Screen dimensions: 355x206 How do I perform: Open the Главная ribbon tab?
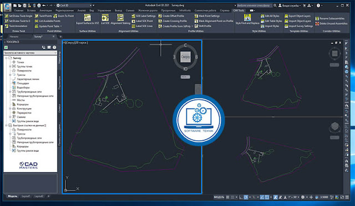click(19, 11)
